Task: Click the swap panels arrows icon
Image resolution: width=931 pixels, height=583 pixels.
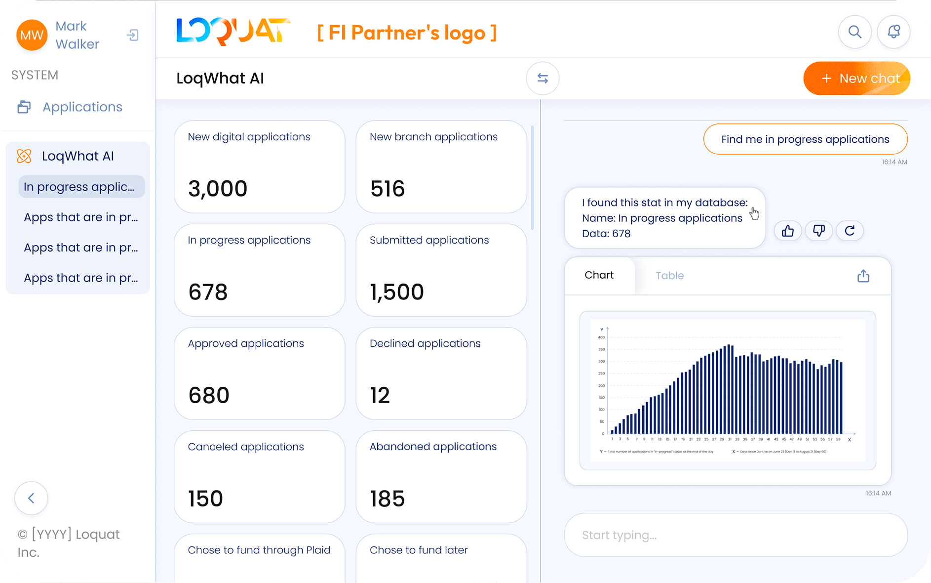Action: 543,78
